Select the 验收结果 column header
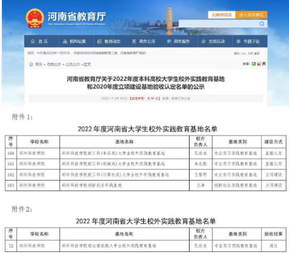Viewport: 289px width, 254px height. point(273,234)
